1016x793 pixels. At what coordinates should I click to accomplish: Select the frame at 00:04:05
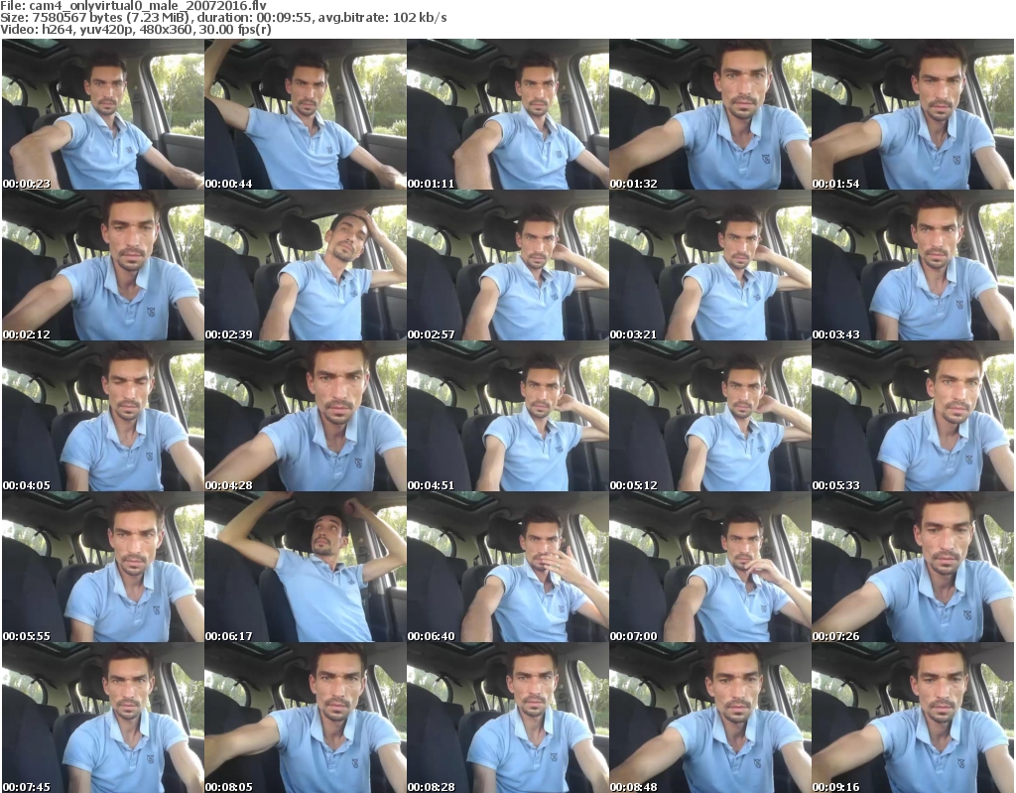tap(103, 416)
